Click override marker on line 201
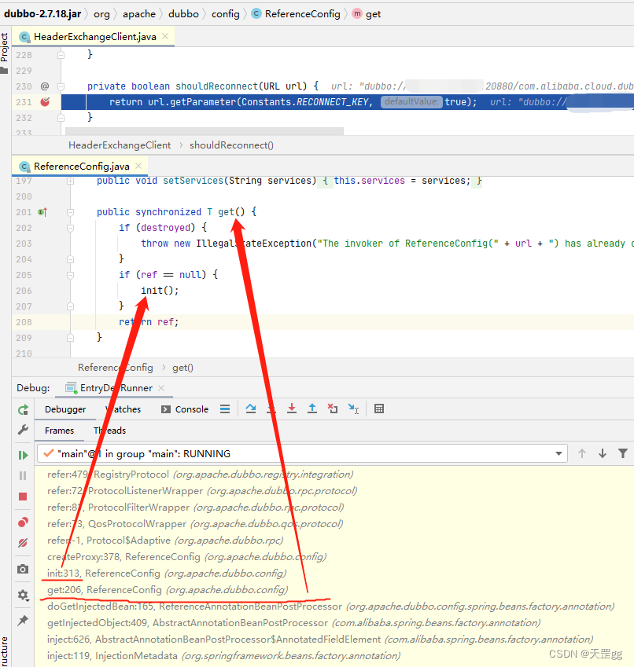Viewport: 634px width, 667px height. click(42, 212)
